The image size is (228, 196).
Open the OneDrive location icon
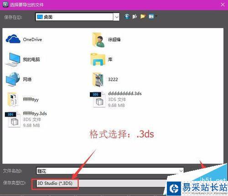(x=13, y=39)
